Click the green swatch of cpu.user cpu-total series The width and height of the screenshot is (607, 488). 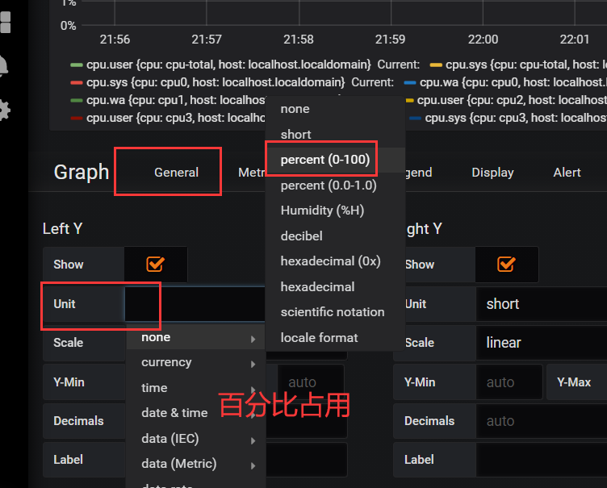click(77, 65)
